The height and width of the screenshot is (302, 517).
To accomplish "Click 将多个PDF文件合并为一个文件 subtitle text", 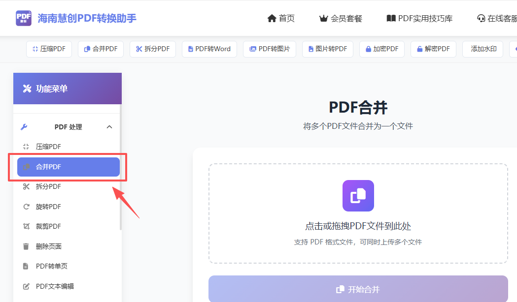I will coord(358,126).
